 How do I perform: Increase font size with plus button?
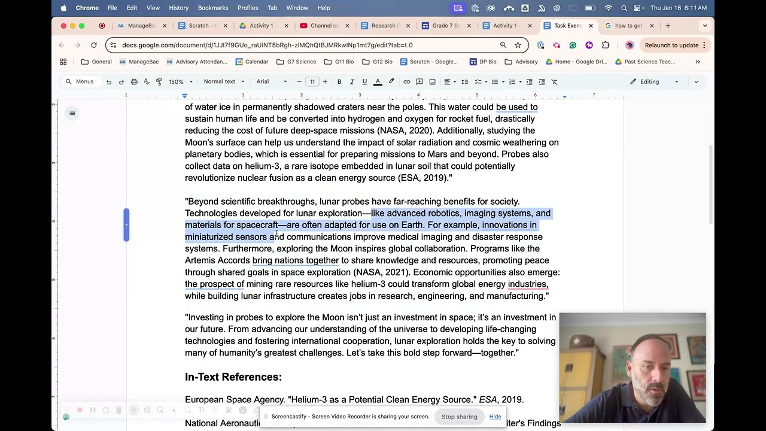click(325, 82)
